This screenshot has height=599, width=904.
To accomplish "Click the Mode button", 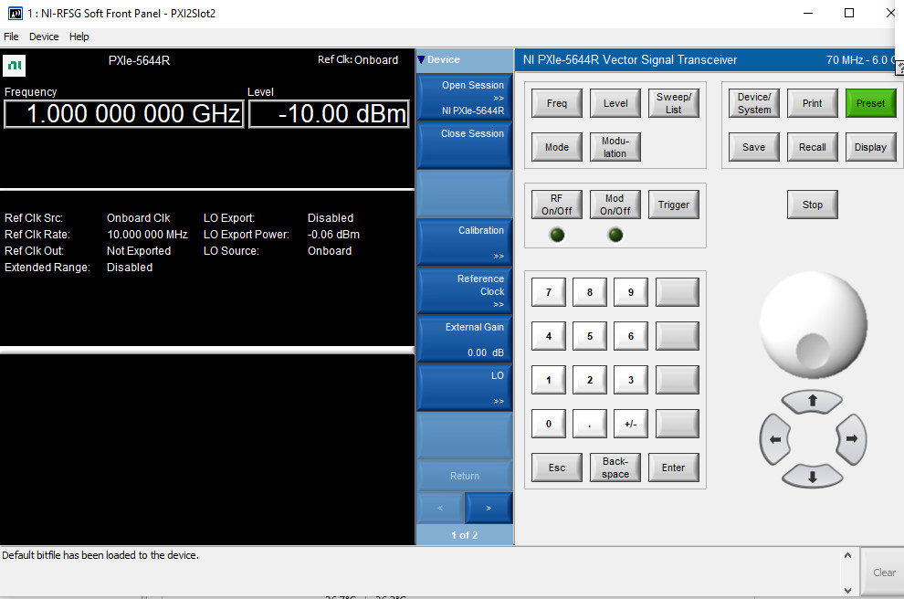I will click(x=556, y=147).
